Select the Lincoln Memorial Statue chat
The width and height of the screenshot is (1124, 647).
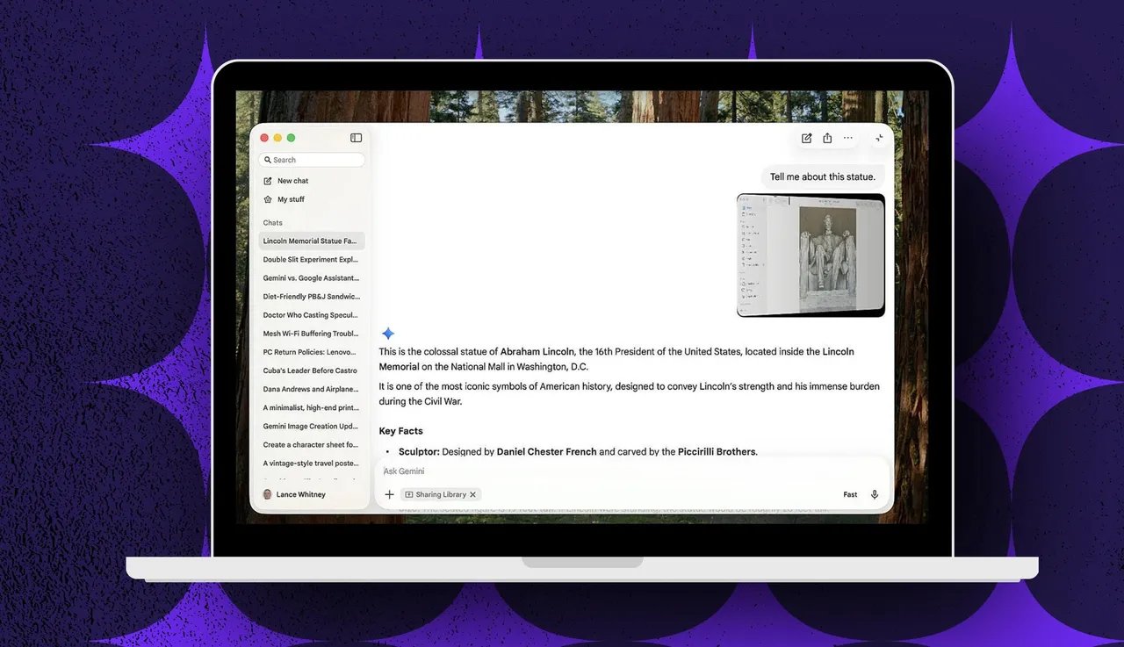click(311, 241)
